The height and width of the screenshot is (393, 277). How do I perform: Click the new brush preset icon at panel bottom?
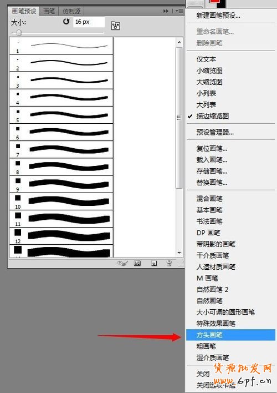click(x=154, y=263)
